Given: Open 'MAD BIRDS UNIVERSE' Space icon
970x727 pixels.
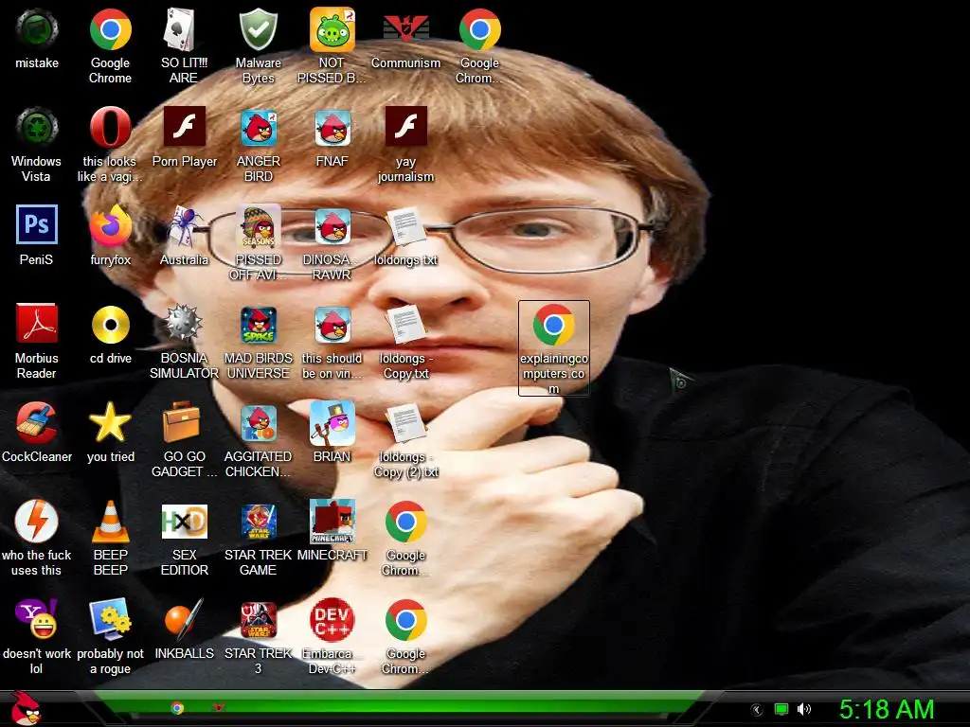Looking at the screenshot, I should click(x=258, y=326).
